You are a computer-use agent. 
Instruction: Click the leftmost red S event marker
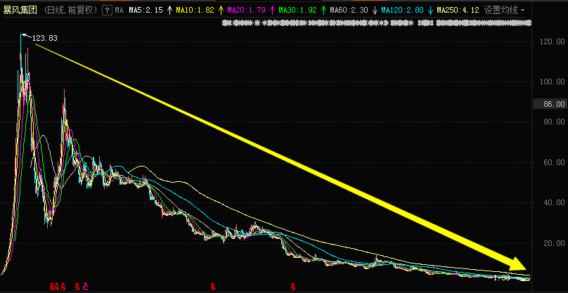coord(51,287)
